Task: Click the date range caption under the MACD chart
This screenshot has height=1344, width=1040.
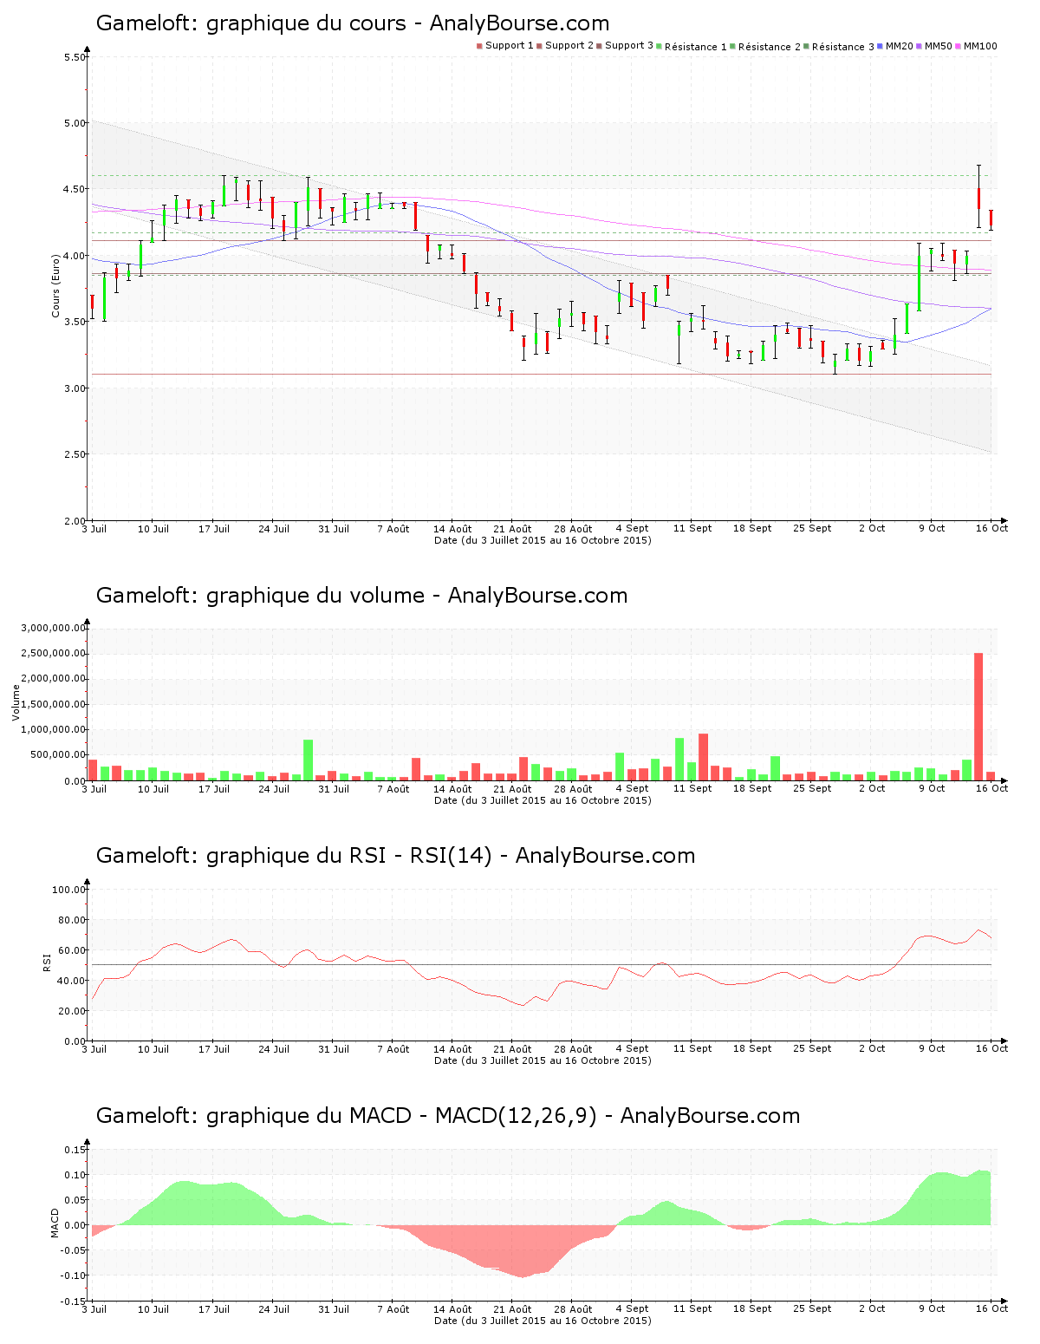Action: [543, 1321]
